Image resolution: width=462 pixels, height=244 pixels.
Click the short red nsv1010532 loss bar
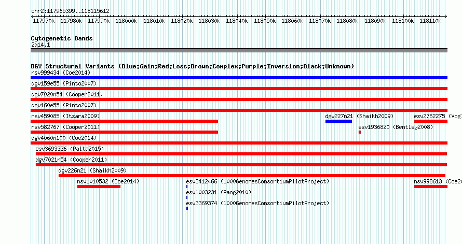click(x=99, y=186)
